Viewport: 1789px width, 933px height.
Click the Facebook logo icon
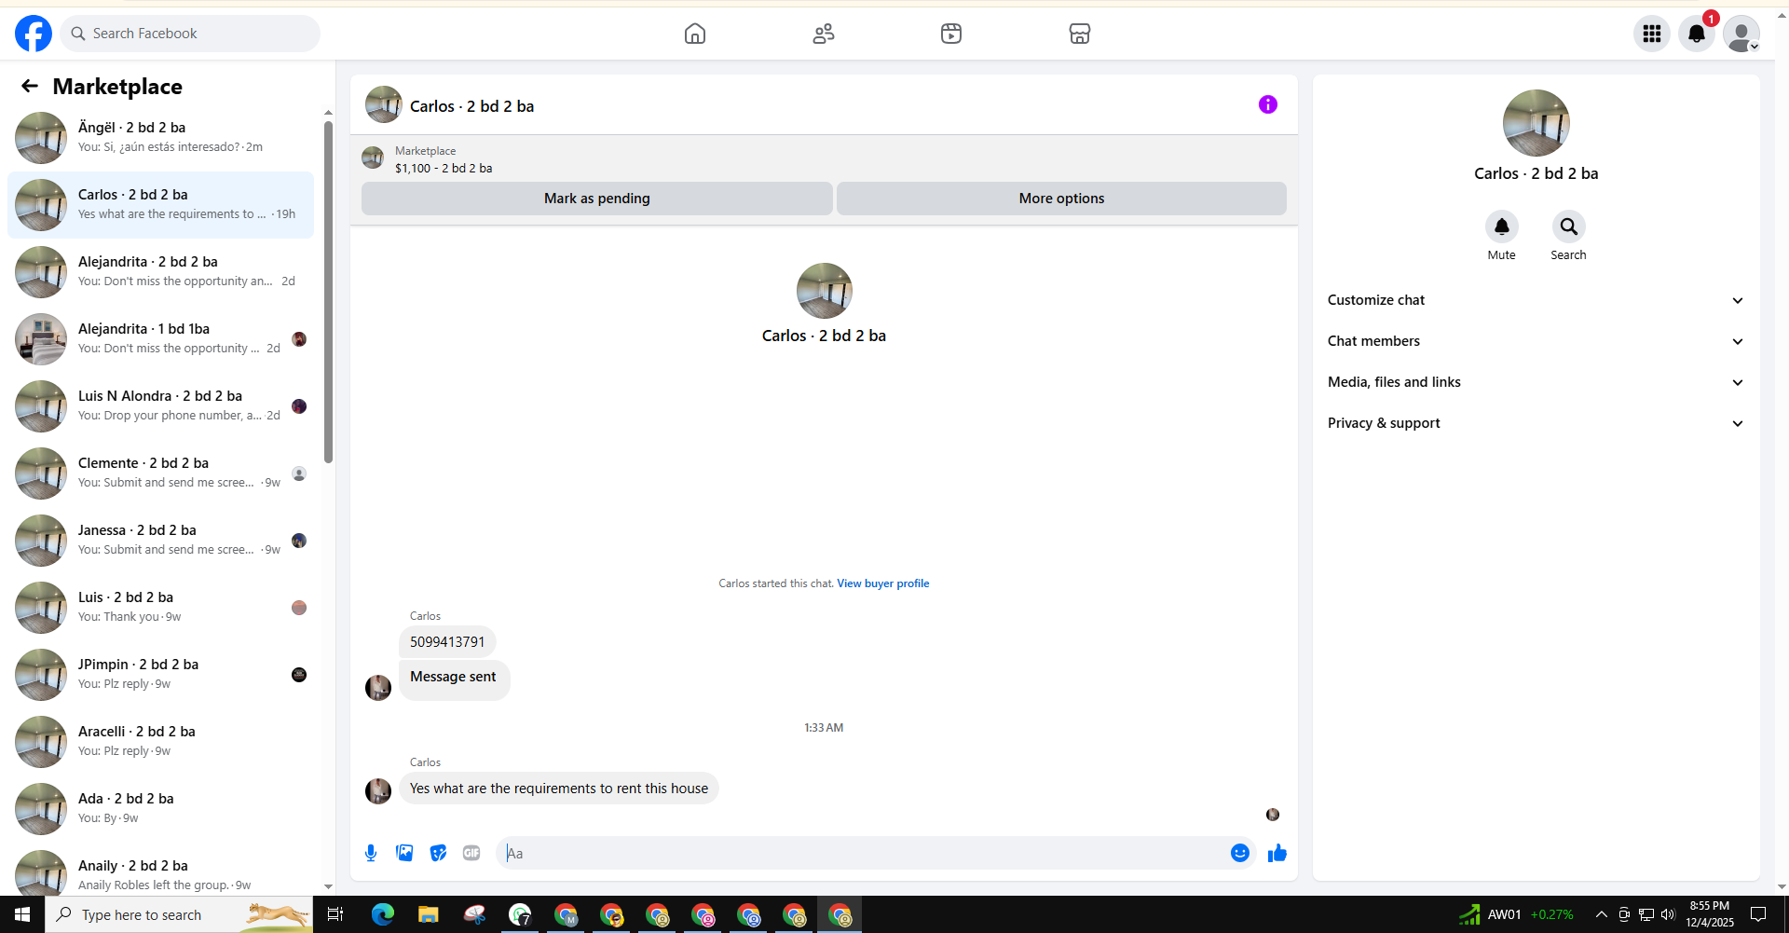(34, 34)
